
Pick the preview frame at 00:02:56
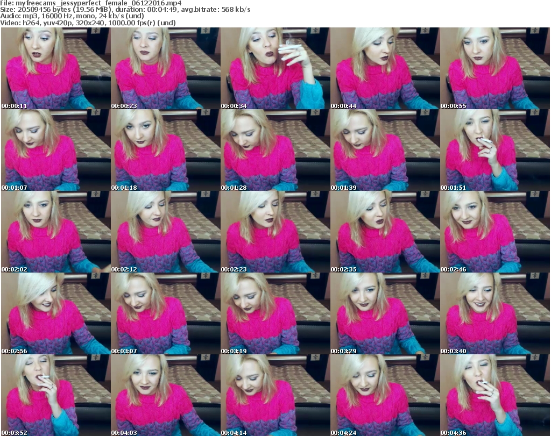(x=55, y=313)
